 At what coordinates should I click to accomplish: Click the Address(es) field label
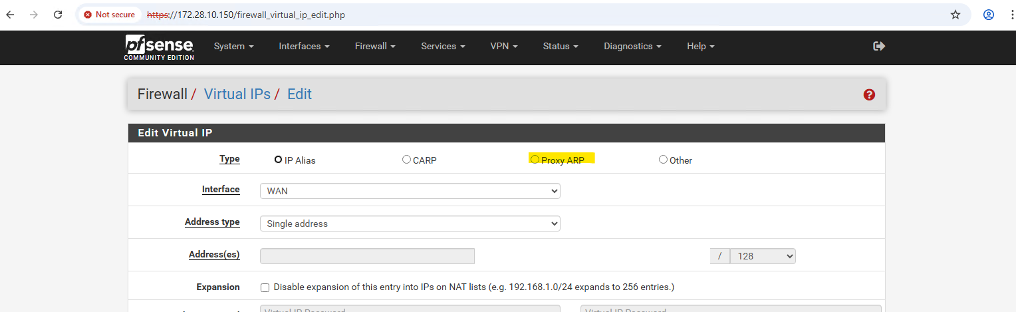(214, 255)
